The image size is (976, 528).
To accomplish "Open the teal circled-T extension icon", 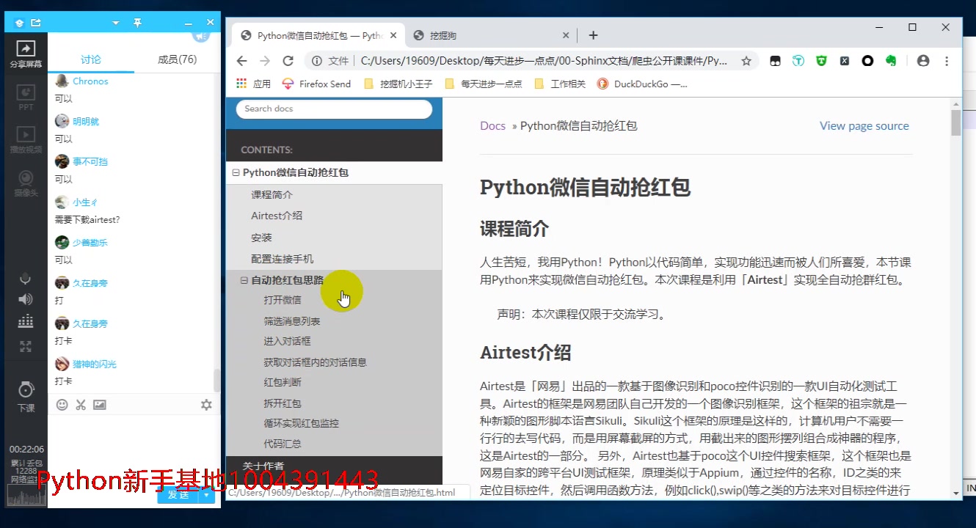I will click(798, 61).
